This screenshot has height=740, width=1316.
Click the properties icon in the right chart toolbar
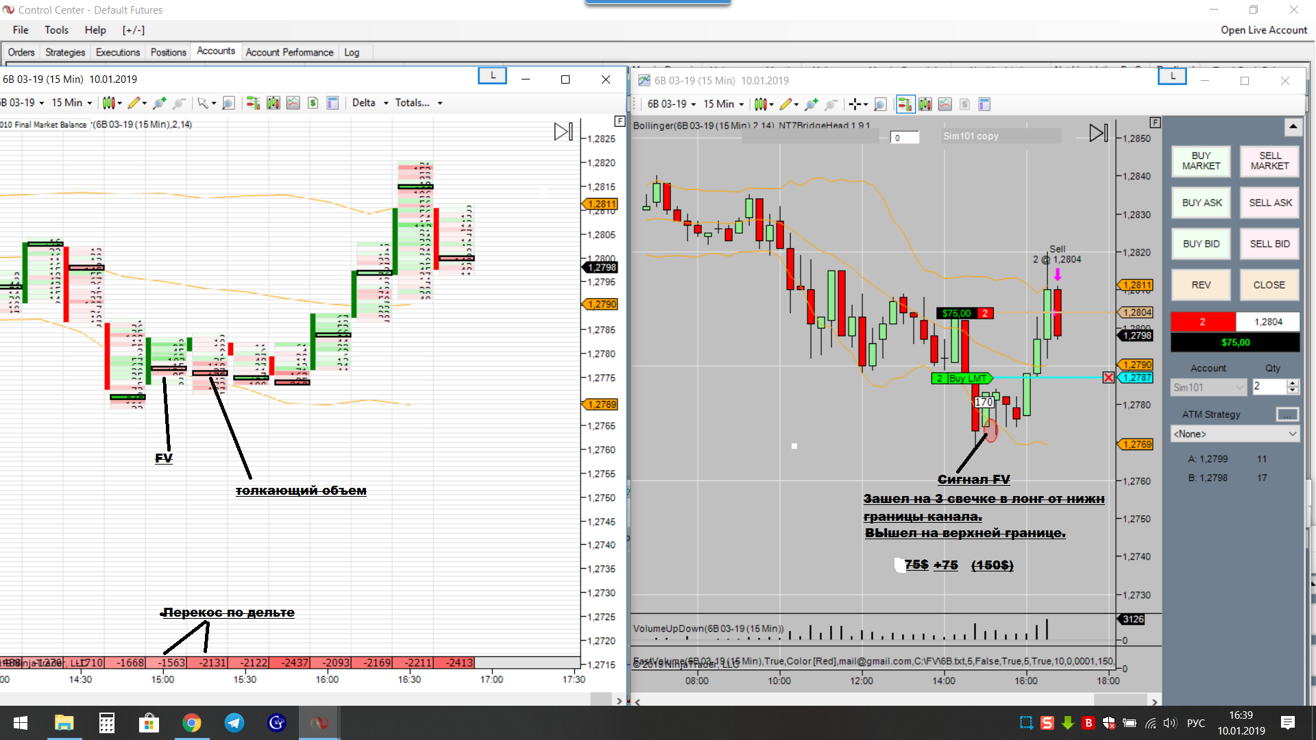point(984,104)
